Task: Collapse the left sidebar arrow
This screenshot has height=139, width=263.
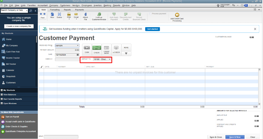Action: (36, 11)
